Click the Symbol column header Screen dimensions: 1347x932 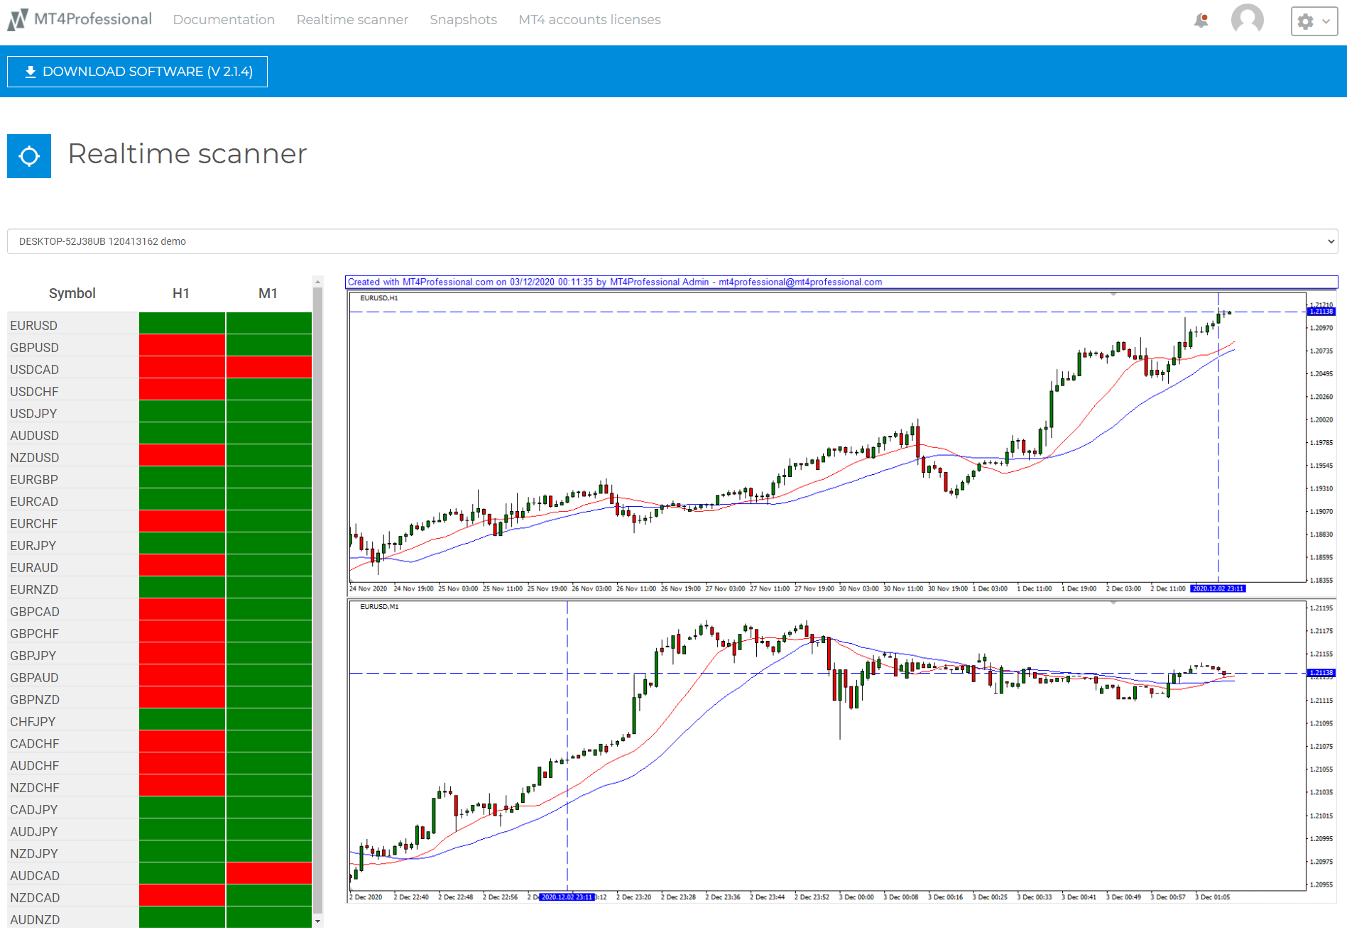[x=72, y=293]
